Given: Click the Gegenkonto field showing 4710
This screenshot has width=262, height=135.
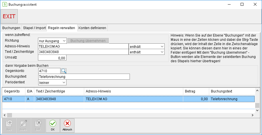Looking at the screenshot, I should coord(49,71).
